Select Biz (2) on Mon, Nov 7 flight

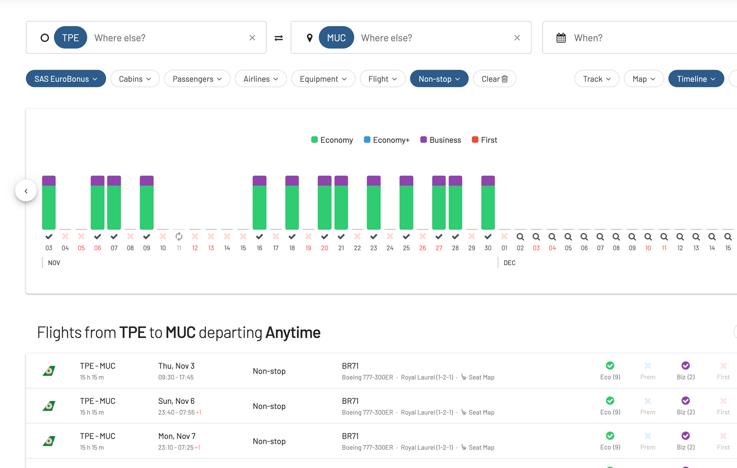[685, 441]
